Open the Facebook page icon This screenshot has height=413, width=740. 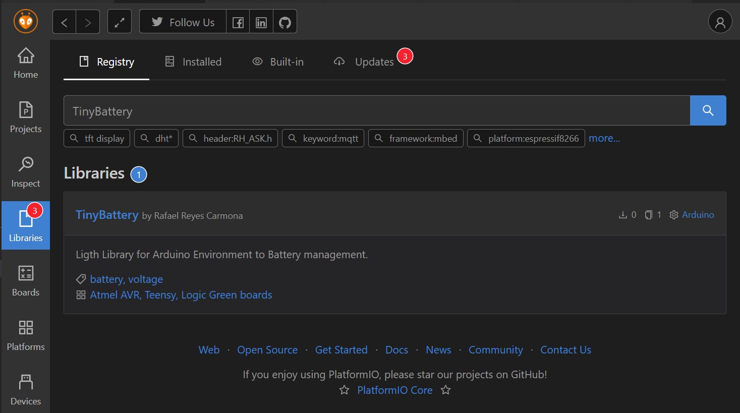(x=238, y=22)
